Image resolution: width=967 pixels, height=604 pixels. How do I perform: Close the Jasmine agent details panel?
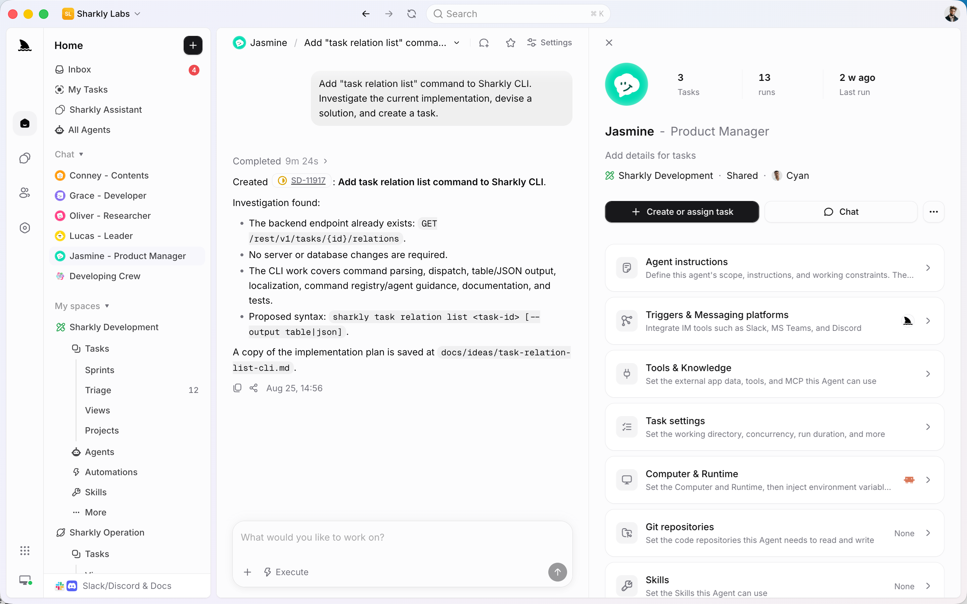tap(608, 43)
